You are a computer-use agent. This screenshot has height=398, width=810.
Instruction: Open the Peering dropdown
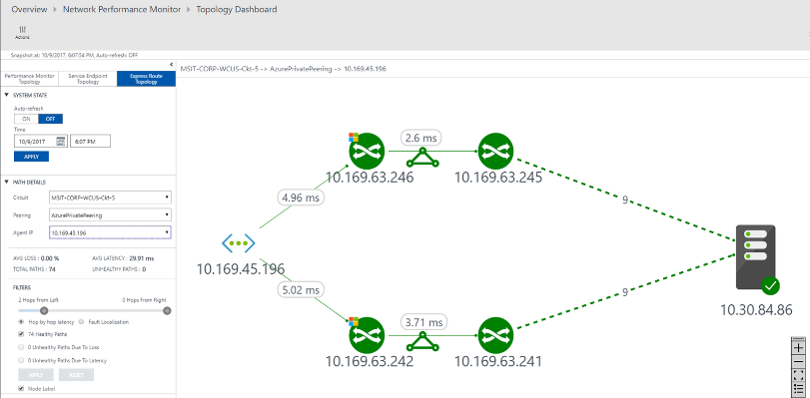tap(110, 215)
